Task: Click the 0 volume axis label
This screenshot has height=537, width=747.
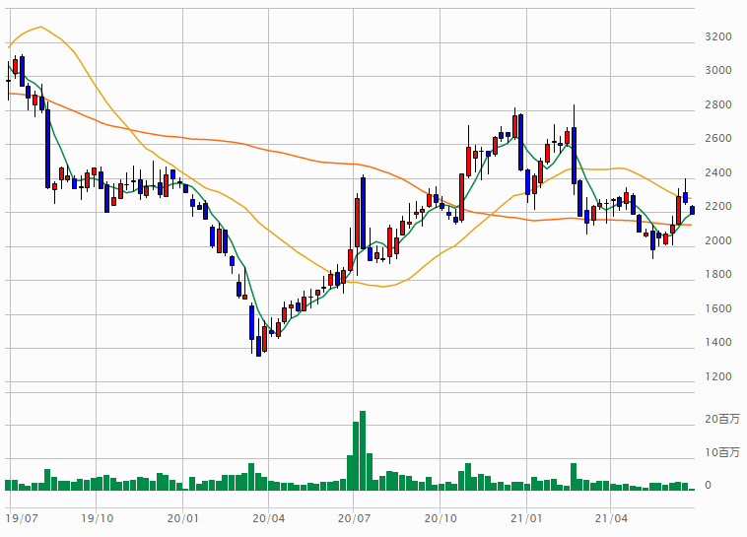Action: (x=708, y=485)
